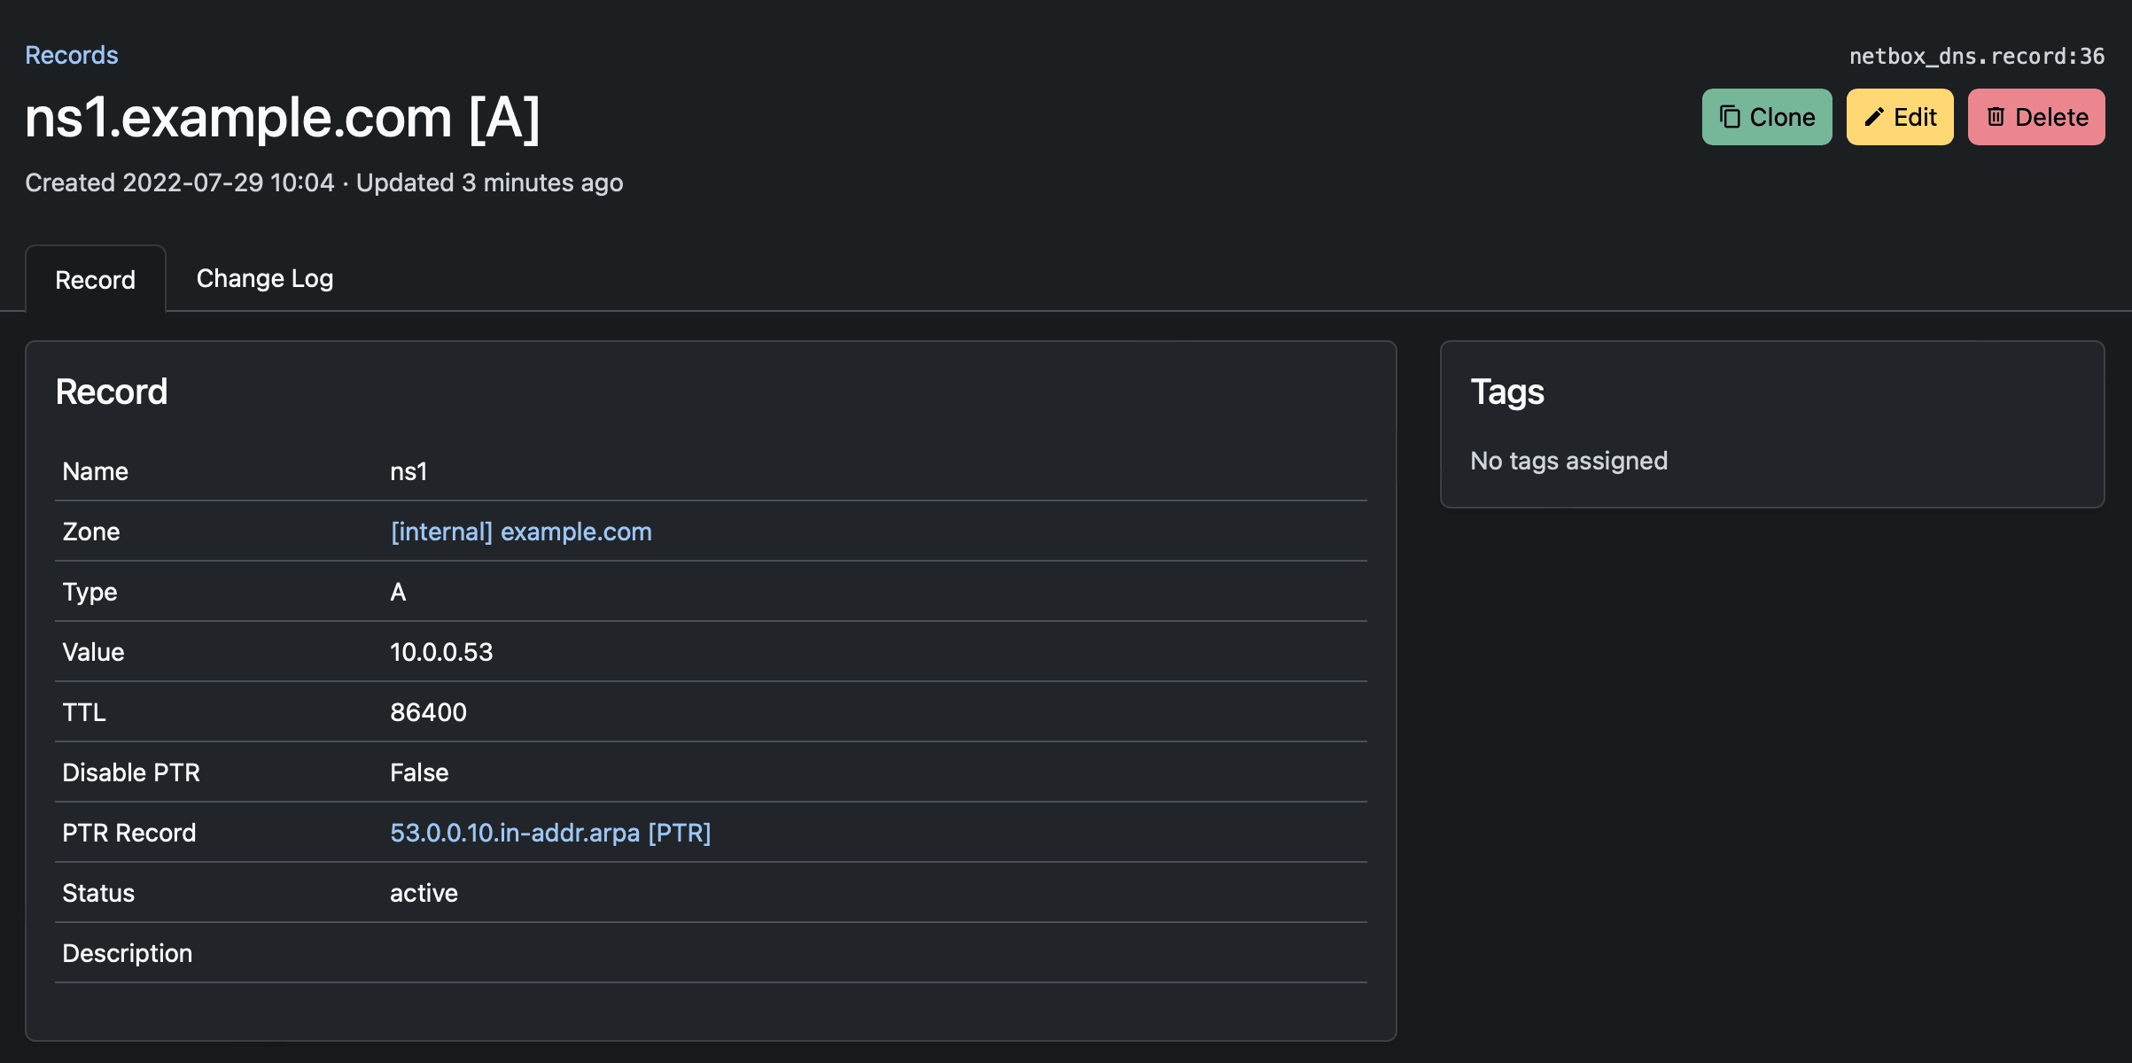Click the trash icon on Delete button

click(x=1996, y=117)
